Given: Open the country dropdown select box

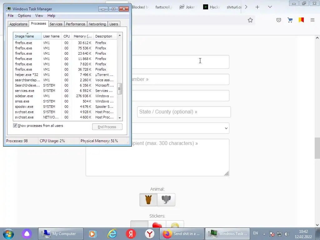Looking at the screenshot, I should pyautogui.click(x=180, y=128).
